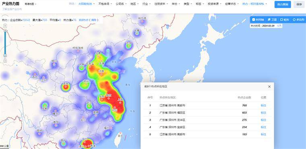Click the 贵阳 city marker
The width and height of the screenshot is (306, 149).
[x=56, y=125]
